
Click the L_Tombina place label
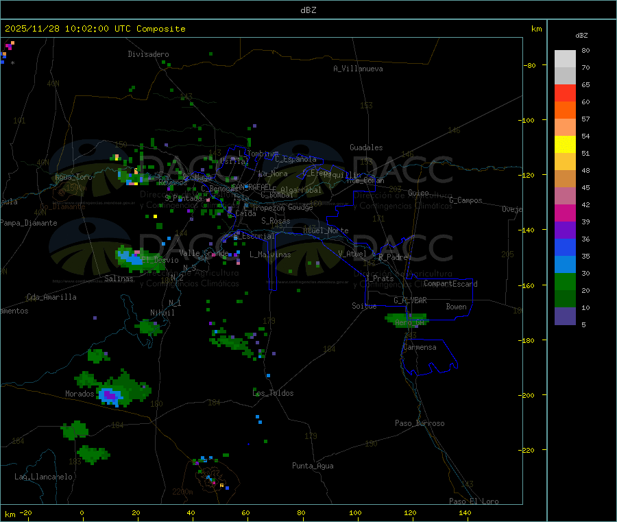[x=258, y=154]
